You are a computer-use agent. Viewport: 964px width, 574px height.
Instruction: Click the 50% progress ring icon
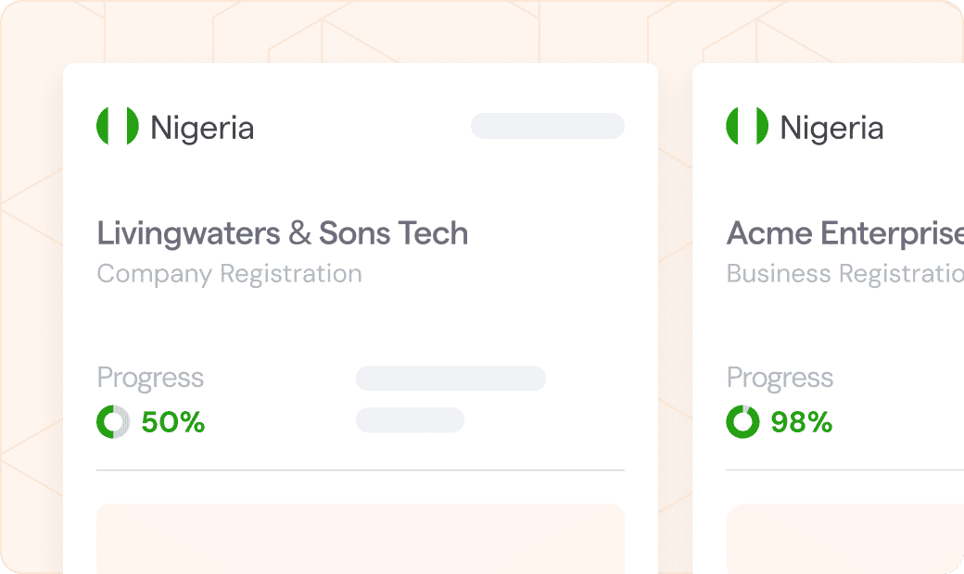coord(113,422)
